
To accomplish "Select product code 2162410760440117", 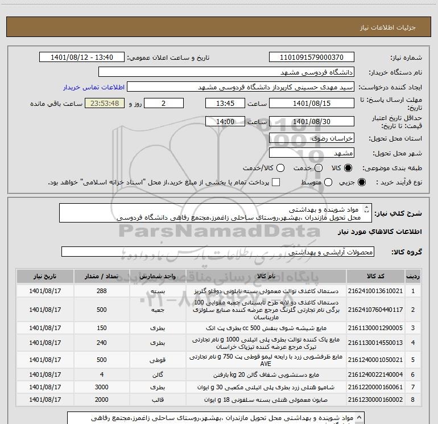I will pyautogui.click(x=375, y=310).
